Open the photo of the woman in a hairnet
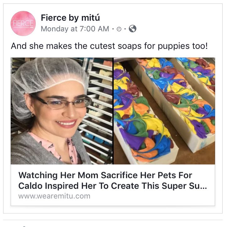The width and height of the screenshot is (227, 227). [x=62, y=111]
